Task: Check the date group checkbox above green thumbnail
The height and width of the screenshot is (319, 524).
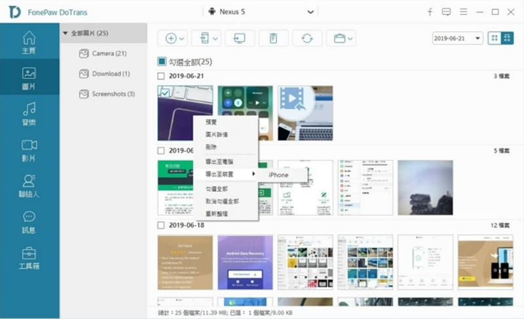Action: (x=161, y=150)
